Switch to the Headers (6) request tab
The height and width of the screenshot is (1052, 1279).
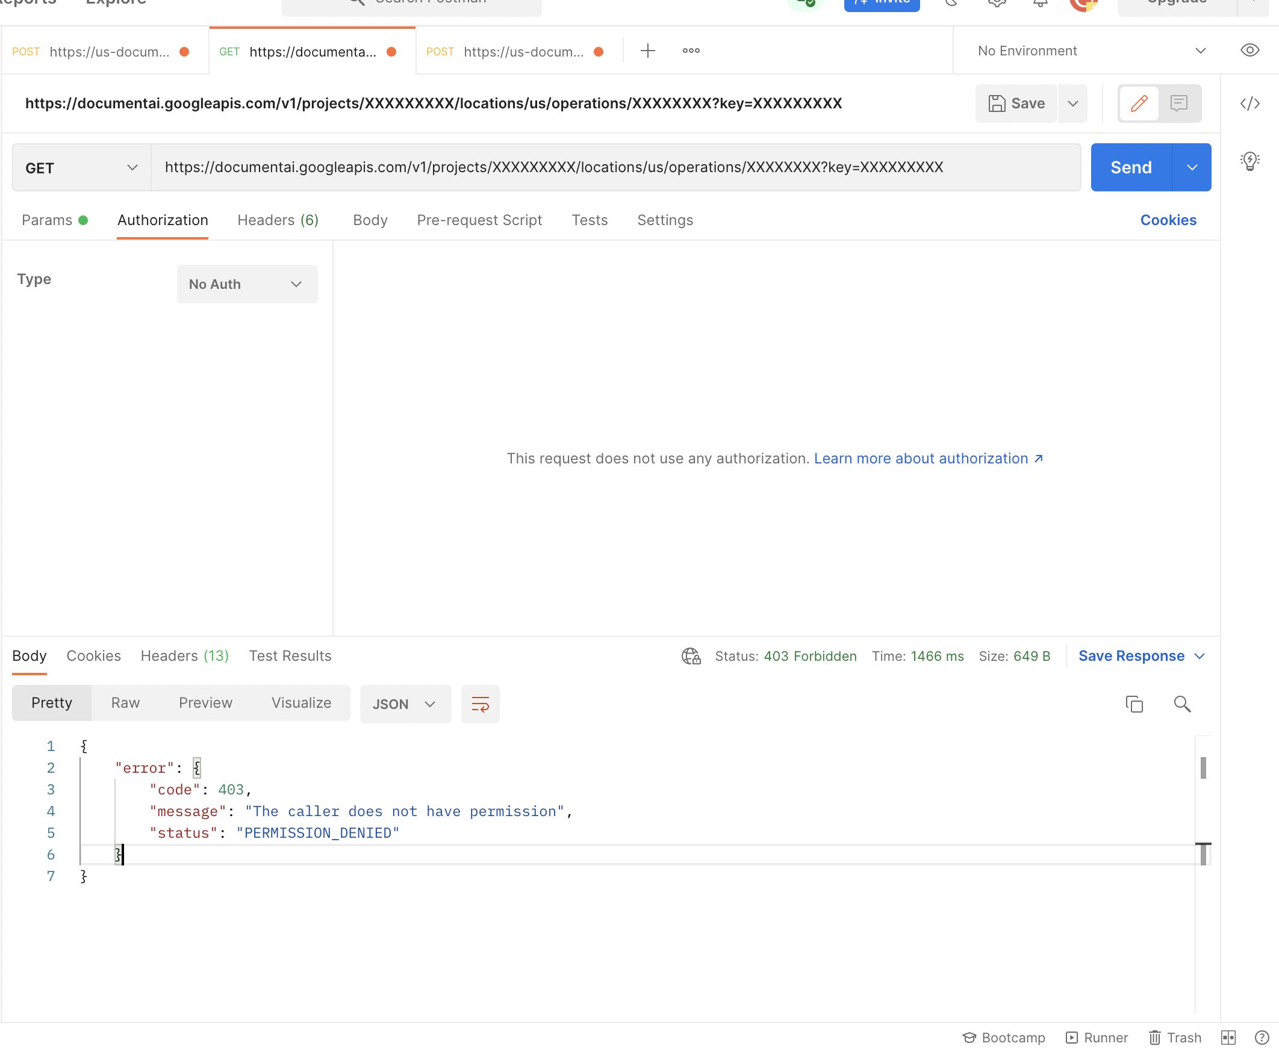278,220
